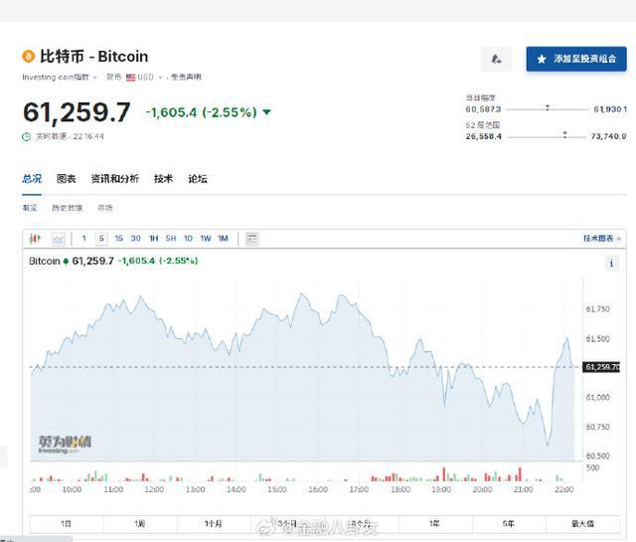636x542 pixels.
Task: Select the 概览 overview sub-tab
Action: [x=30, y=208]
